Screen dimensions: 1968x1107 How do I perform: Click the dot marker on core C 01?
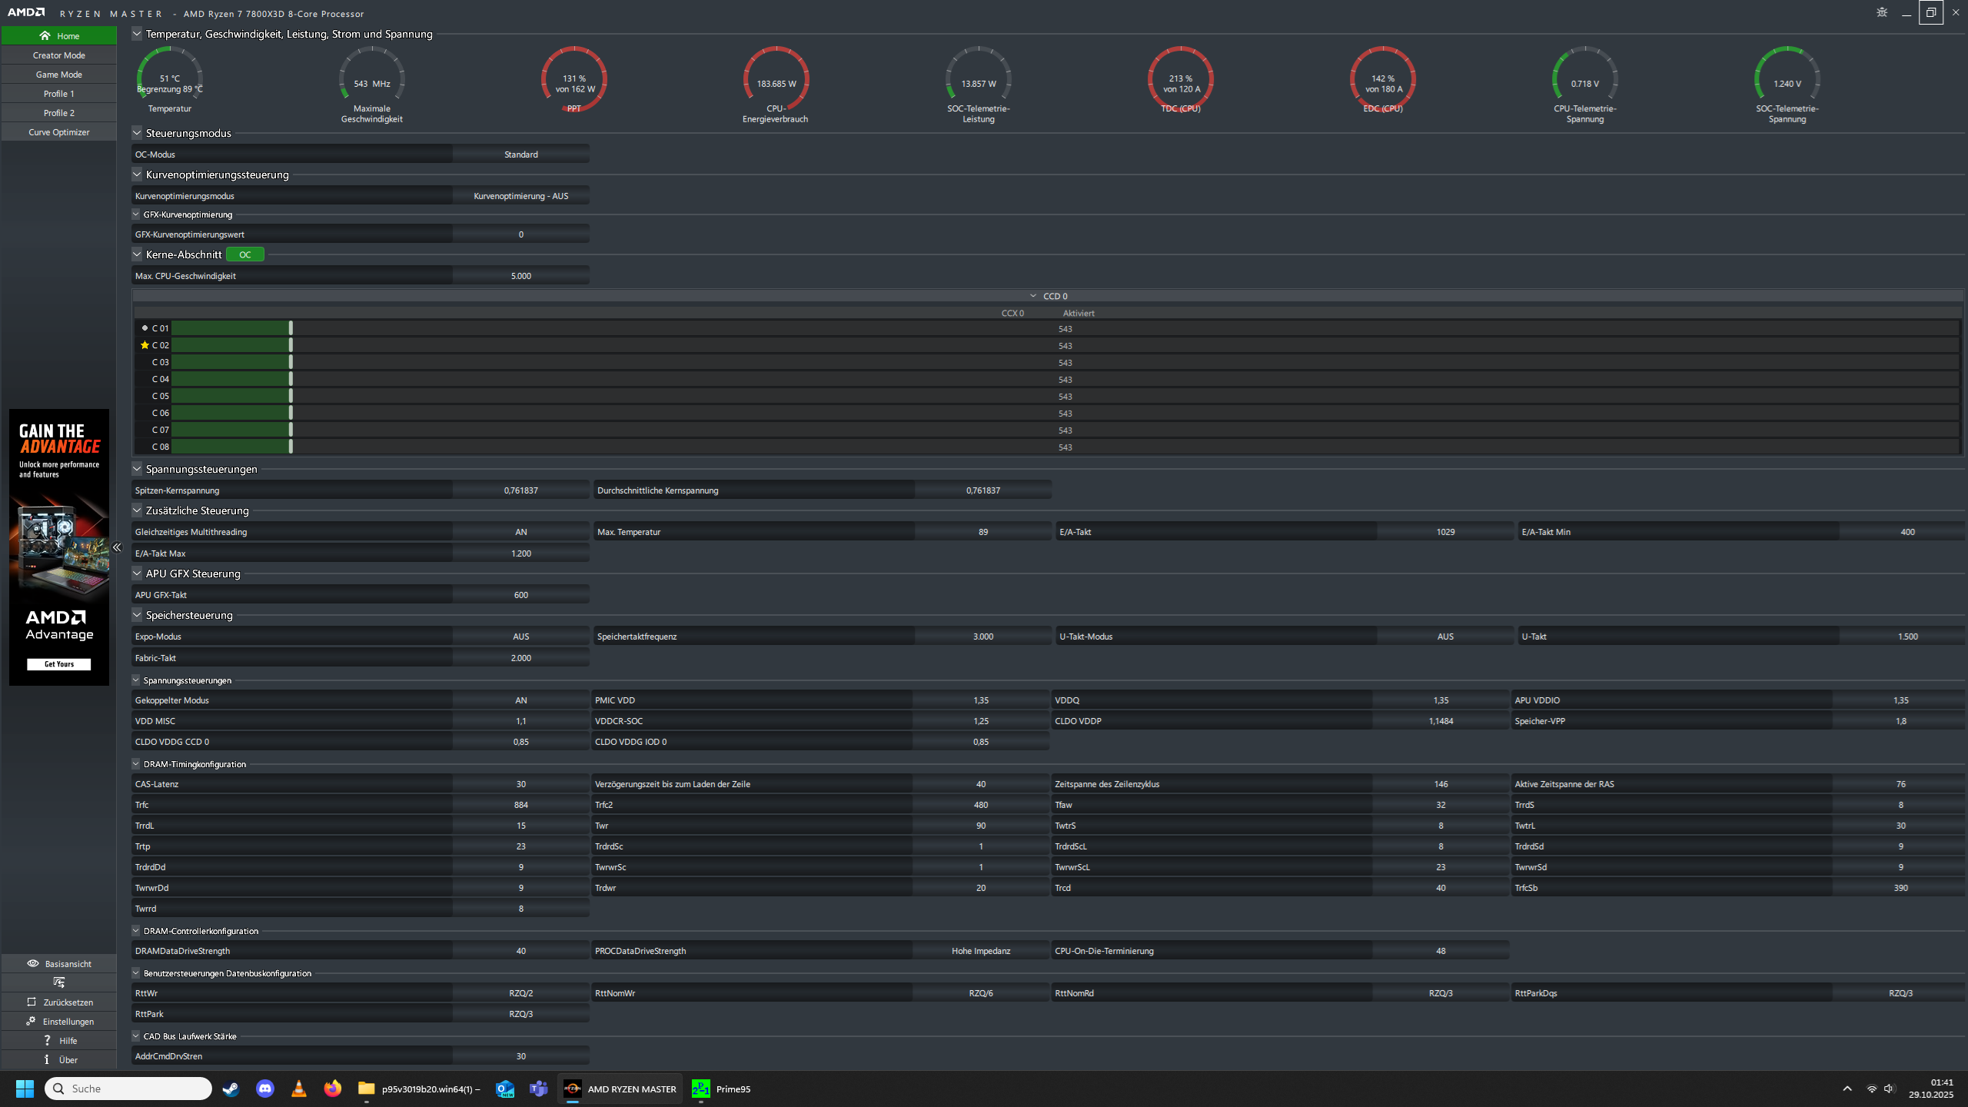coord(145,328)
